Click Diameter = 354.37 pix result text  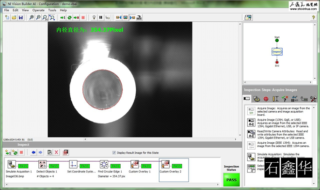click(112, 176)
